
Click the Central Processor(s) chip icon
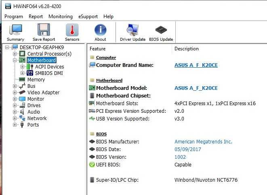22,54
